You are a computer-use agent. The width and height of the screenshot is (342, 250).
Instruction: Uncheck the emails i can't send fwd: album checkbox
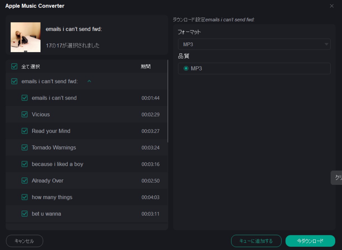(14, 81)
